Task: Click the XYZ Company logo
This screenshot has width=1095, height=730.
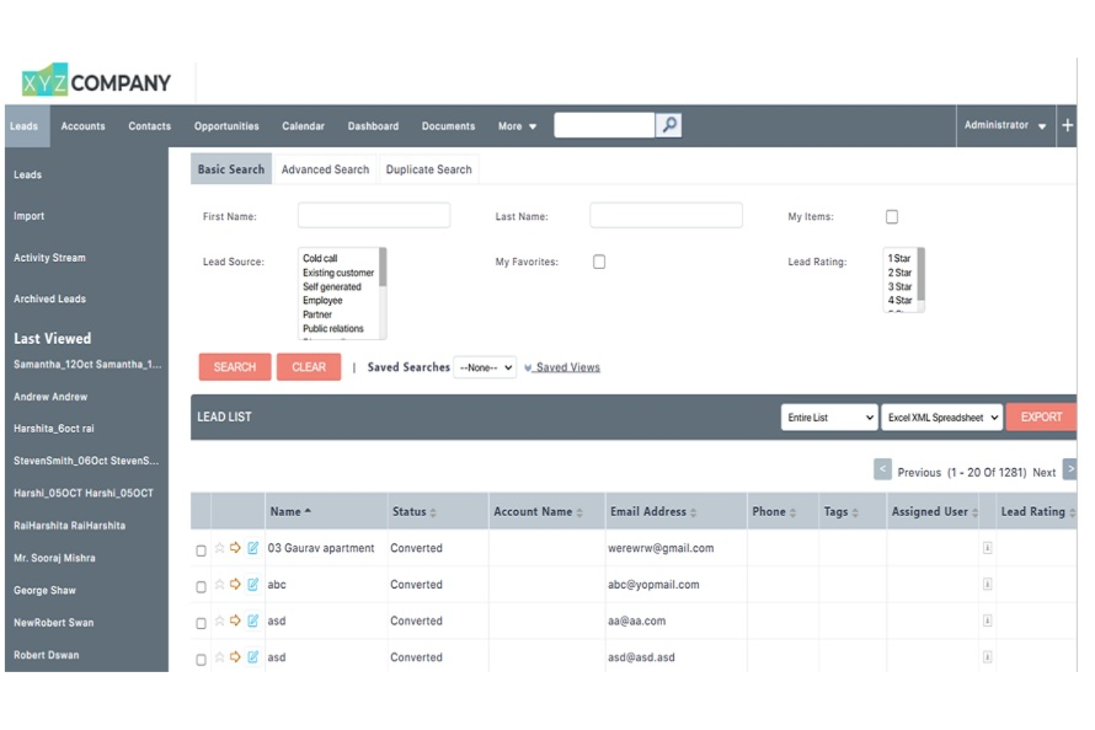Action: [x=96, y=81]
